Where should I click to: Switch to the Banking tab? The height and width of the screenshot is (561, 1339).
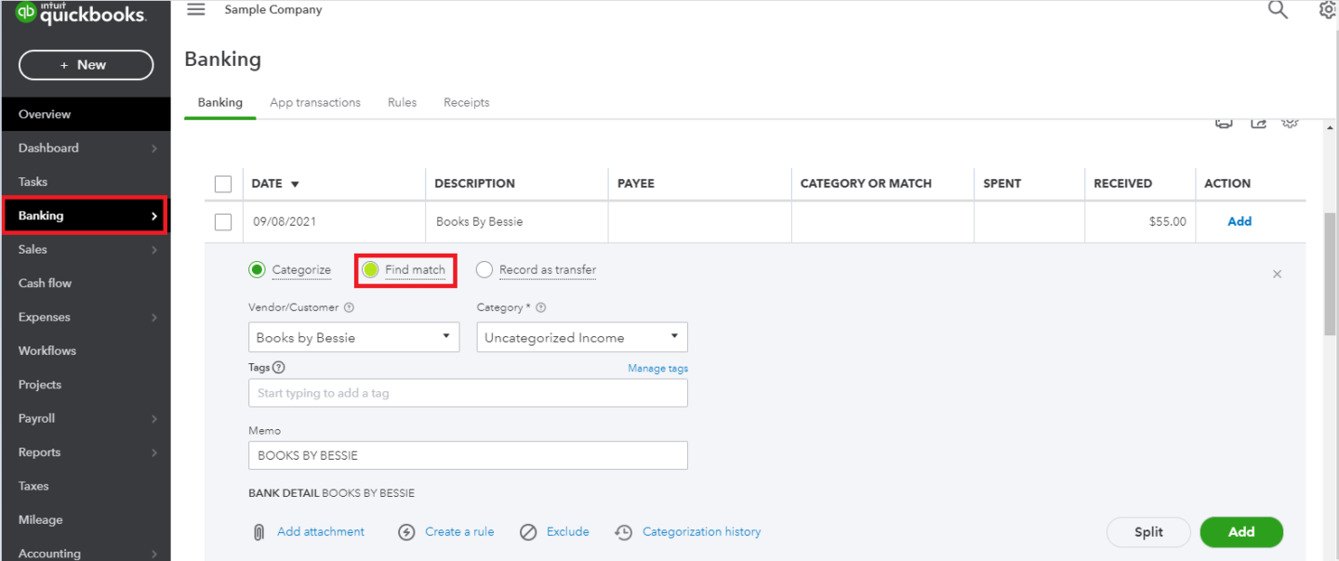pos(220,102)
